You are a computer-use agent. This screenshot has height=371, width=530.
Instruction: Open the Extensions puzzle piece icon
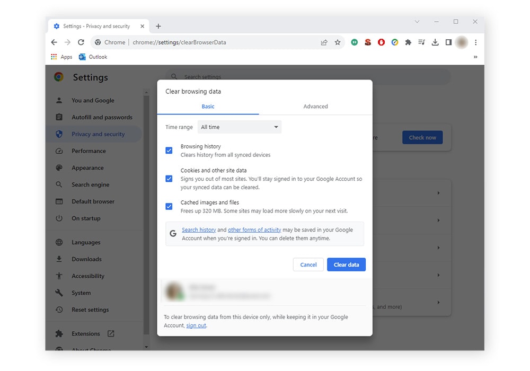408,42
